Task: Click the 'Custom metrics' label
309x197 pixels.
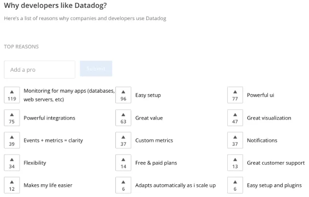Action: [154, 140]
